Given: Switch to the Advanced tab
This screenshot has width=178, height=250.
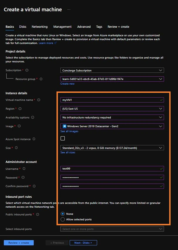Looking at the screenshot, I should (x=84, y=27).
